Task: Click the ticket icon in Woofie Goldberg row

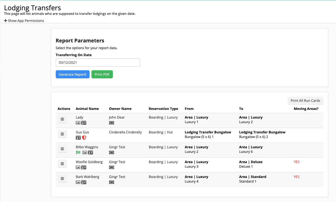Action: click(111, 167)
